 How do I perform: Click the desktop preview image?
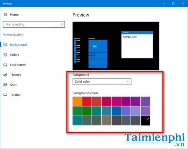click(116, 46)
